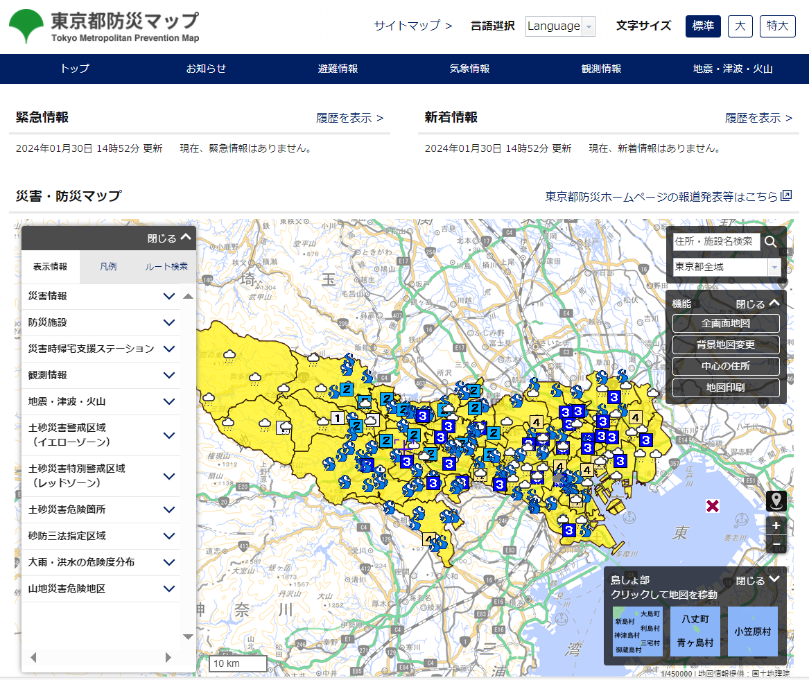
Task: Click the Tokyo ginkgo leaf logo
Action: click(x=26, y=27)
